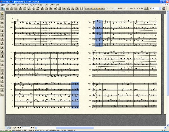The width and height of the screenshot is (169, 132).
Task: Open the Window menu
Action: click(52, 5)
